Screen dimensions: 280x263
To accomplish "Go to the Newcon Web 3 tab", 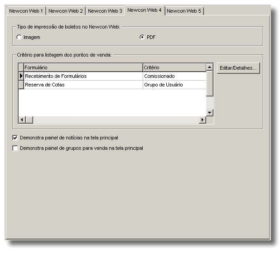I will [x=105, y=11].
